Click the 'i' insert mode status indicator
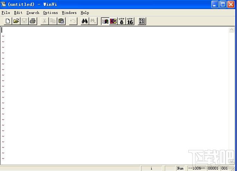237x171 pixels. coord(151,168)
